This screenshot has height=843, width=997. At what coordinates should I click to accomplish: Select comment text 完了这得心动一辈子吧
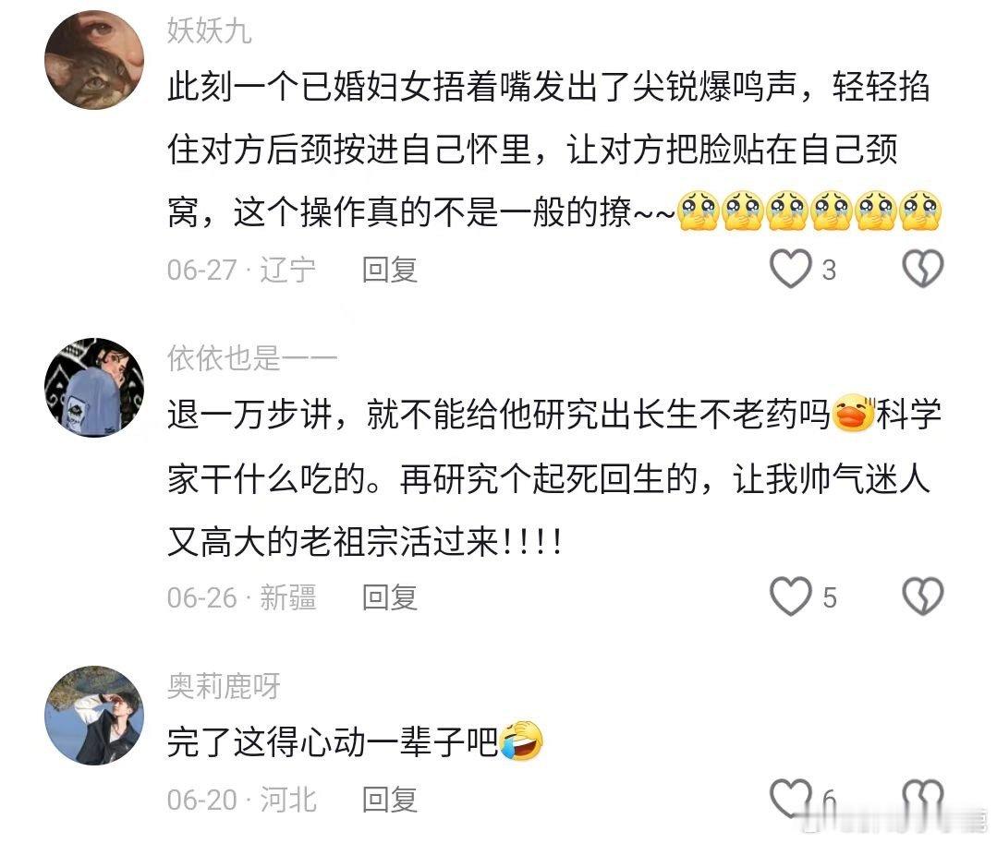coord(355,741)
